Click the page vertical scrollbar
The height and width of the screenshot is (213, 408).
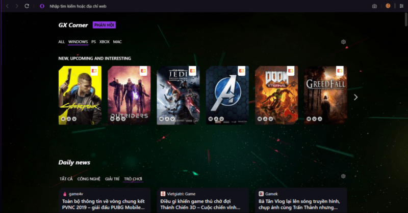pyautogui.click(x=406, y=19)
